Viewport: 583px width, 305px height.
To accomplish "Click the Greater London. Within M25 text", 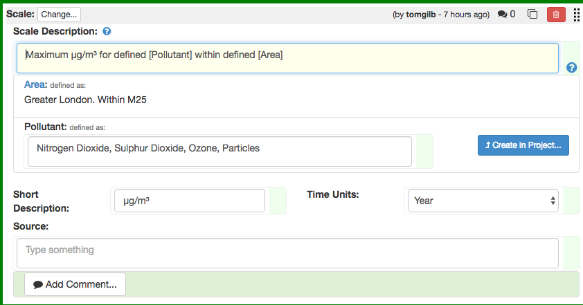I will [85, 100].
